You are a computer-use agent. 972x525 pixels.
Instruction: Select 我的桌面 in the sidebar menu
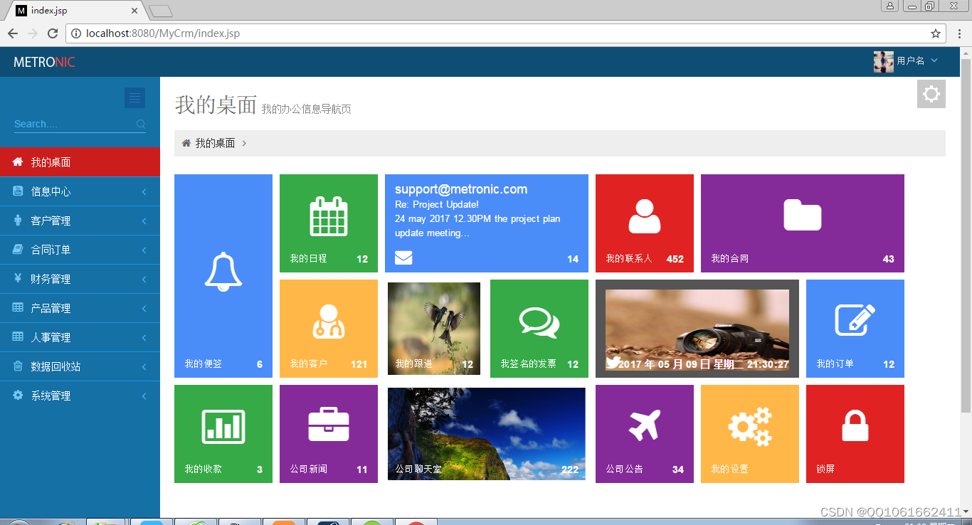click(80, 161)
